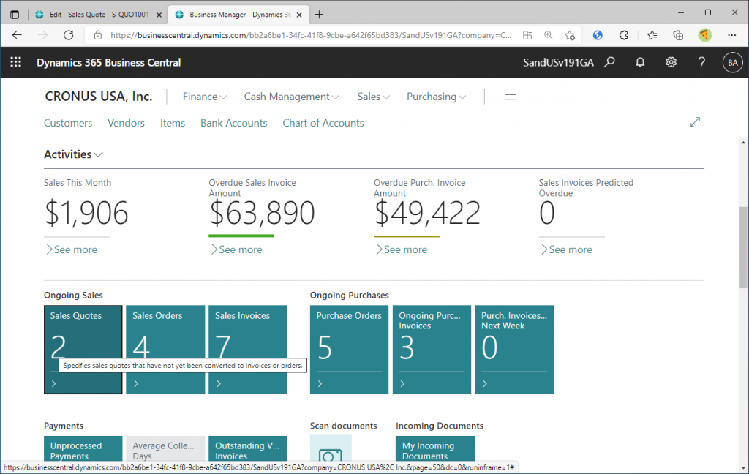The width and height of the screenshot is (749, 474).
Task: Click the browser back arrow
Action: coord(18,35)
